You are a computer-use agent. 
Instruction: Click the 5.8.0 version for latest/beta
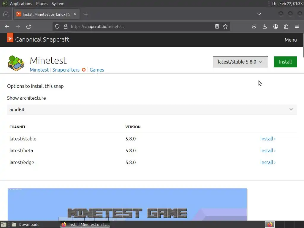pos(131,151)
